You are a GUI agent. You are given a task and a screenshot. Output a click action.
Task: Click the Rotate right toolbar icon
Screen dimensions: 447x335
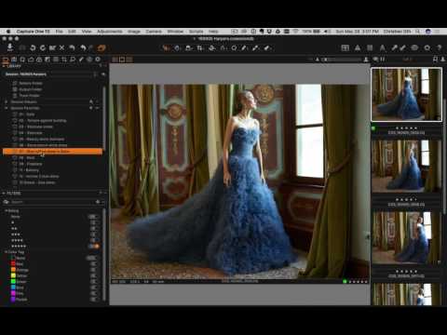click(x=43, y=47)
